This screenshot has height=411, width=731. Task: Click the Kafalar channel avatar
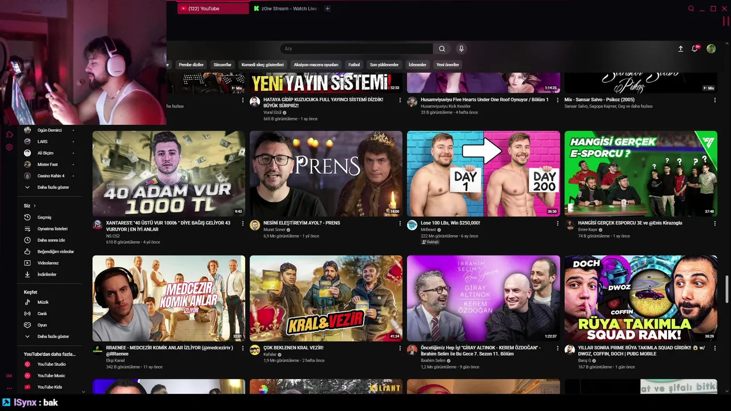[x=255, y=350]
